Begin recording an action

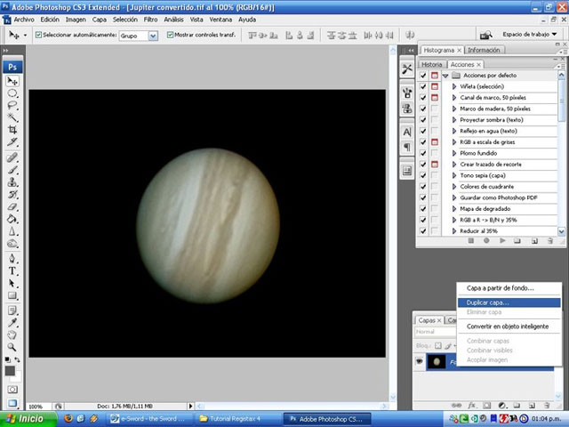[x=486, y=241]
